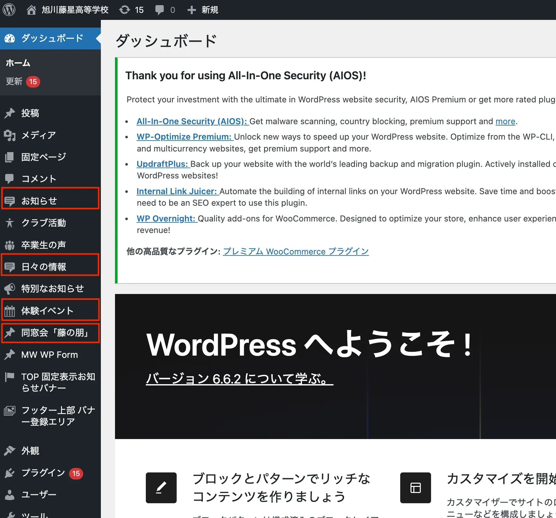Click the pencil edit icon tile
Image resolution: width=556 pixels, height=518 pixels.
(161, 488)
